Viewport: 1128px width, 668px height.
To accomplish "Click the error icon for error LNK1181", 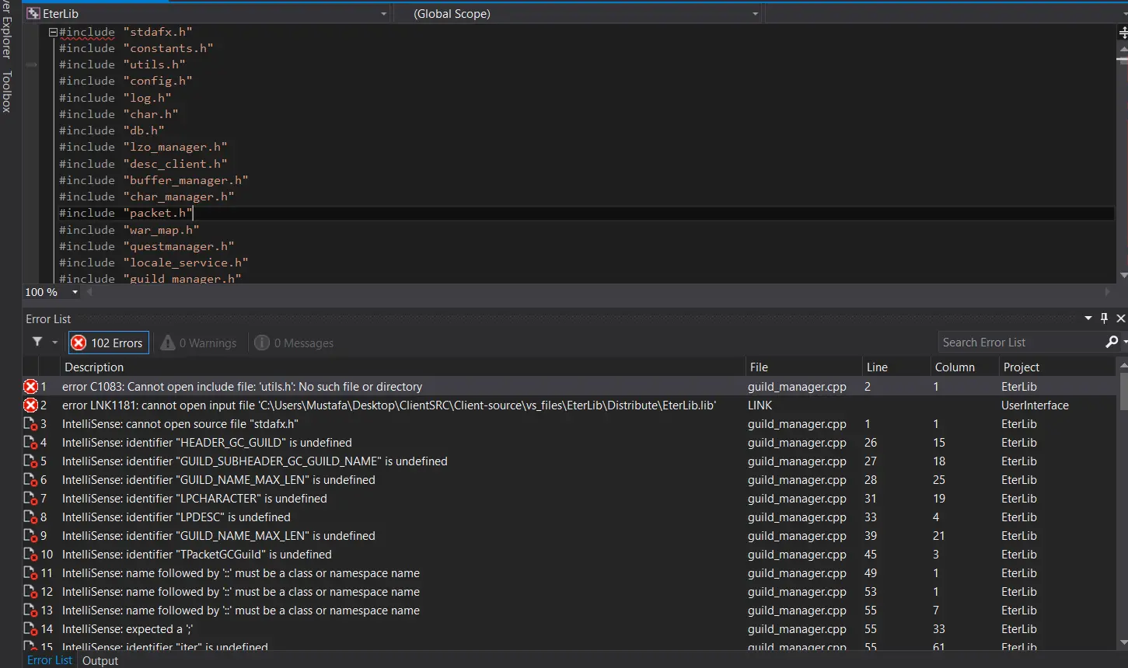I will (x=31, y=405).
